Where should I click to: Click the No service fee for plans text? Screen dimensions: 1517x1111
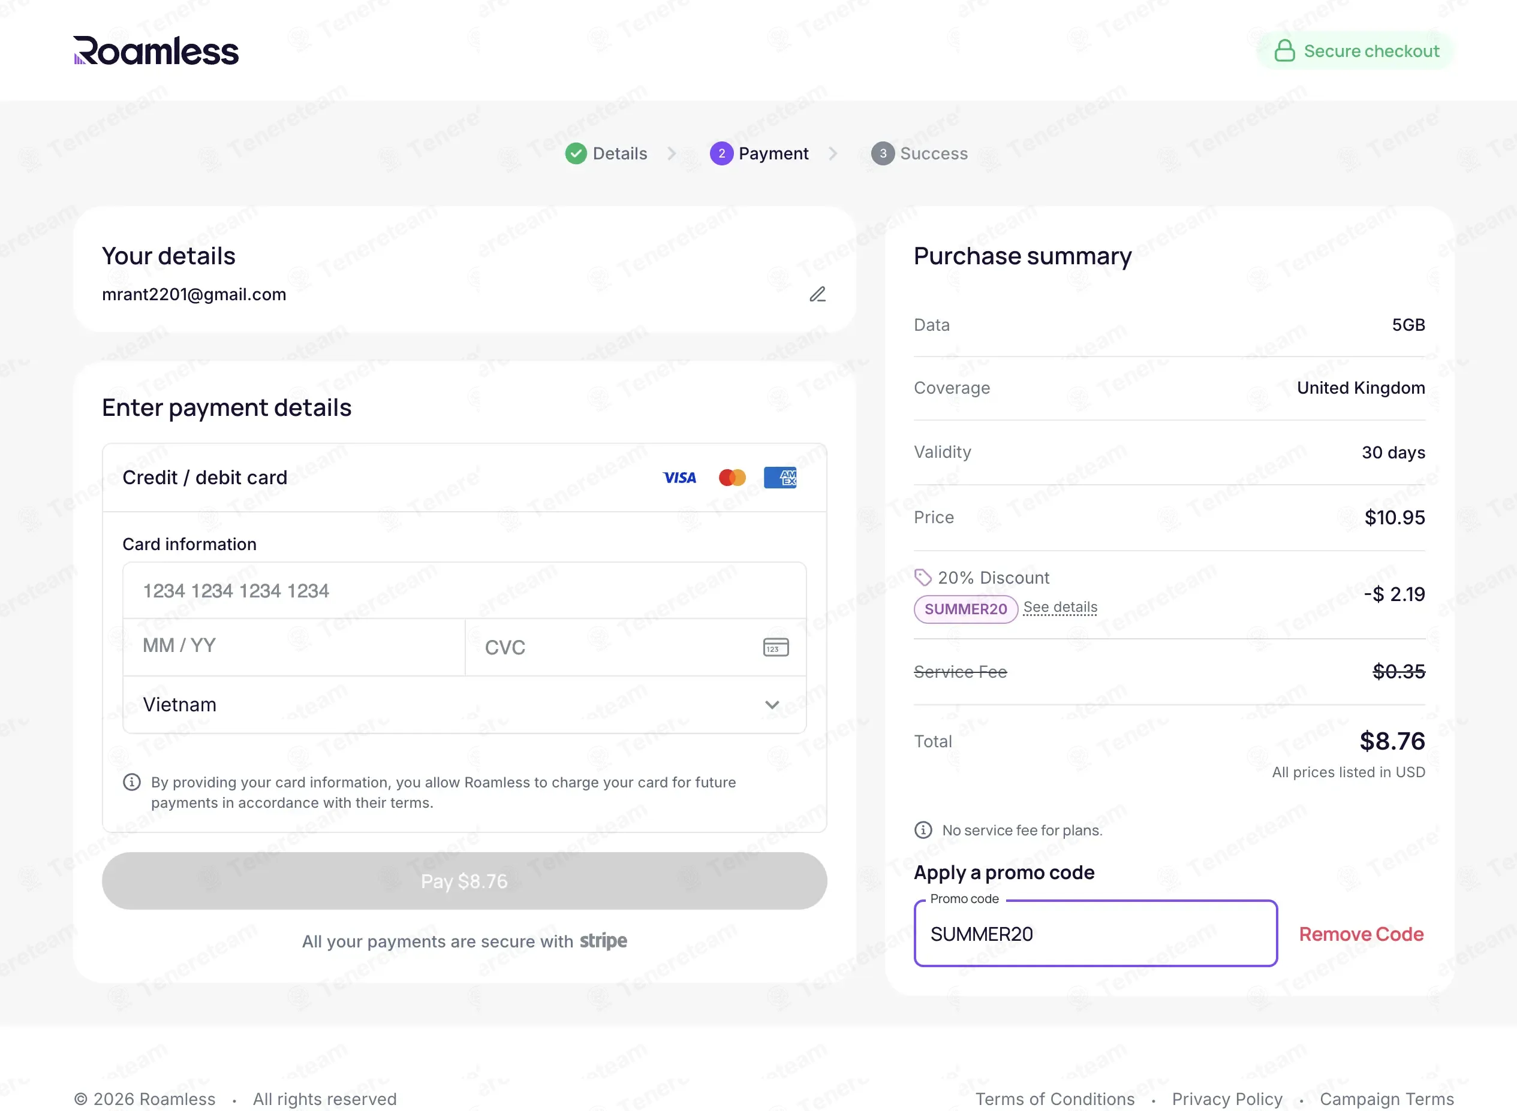[x=1022, y=830]
